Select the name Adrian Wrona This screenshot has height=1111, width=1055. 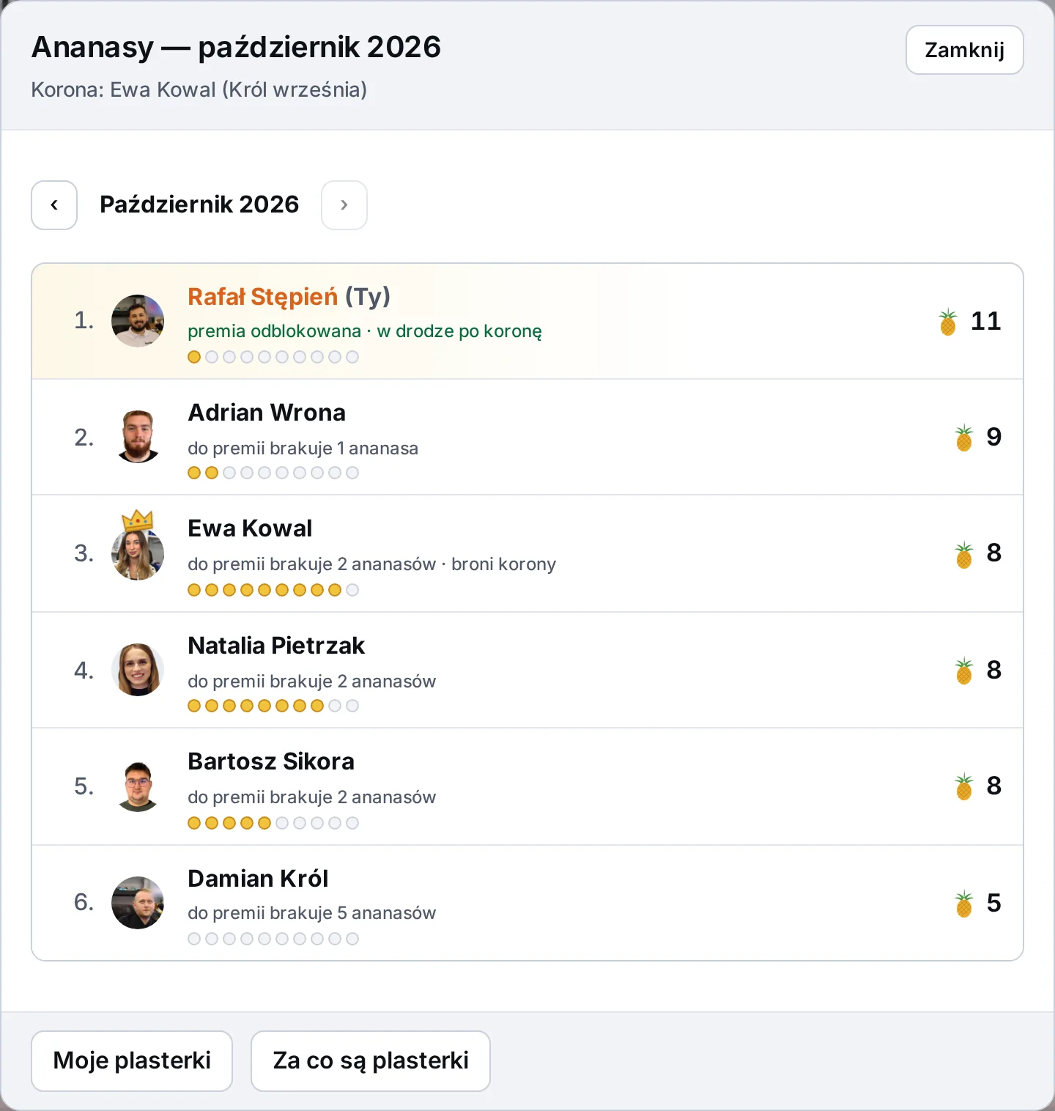click(x=267, y=413)
